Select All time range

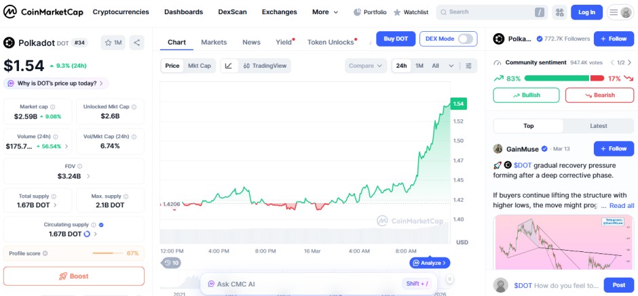point(435,66)
